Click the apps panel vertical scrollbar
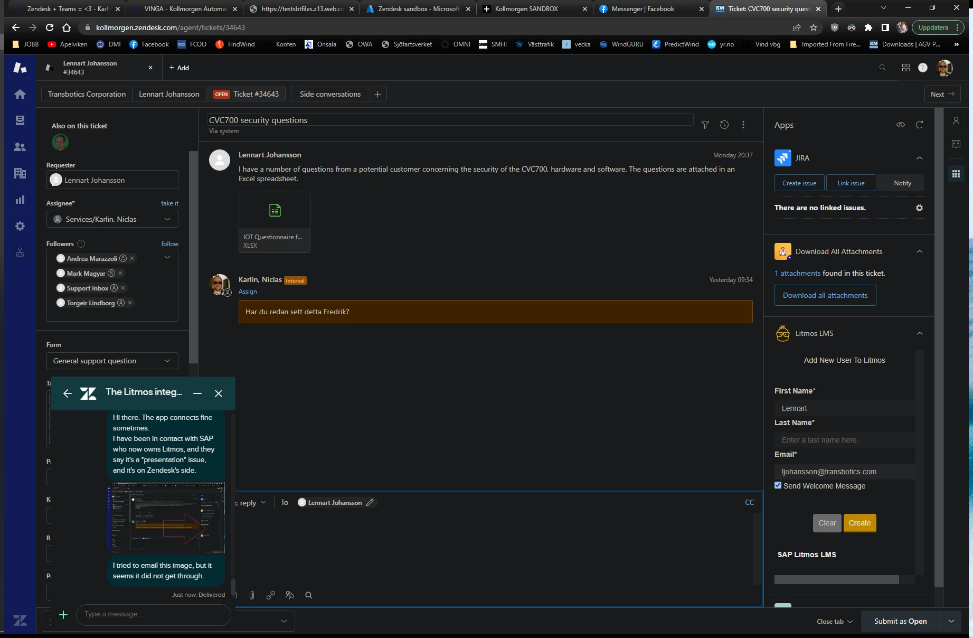973x638 pixels. pyautogui.click(x=939, y=349)
